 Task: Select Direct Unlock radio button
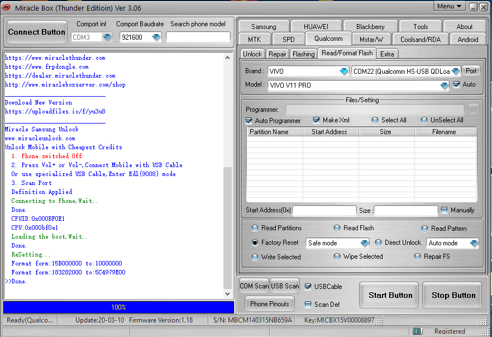379,243
